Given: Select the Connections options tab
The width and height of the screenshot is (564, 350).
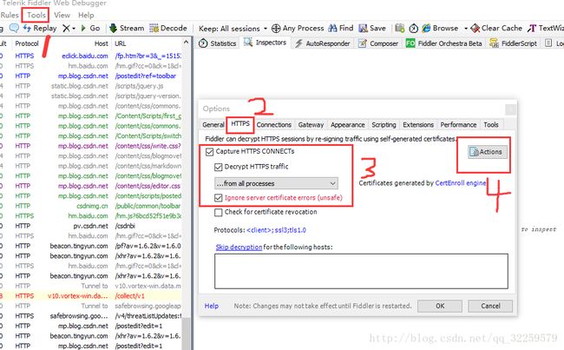Looking at the screenshot, I should [x=273, y=124].
